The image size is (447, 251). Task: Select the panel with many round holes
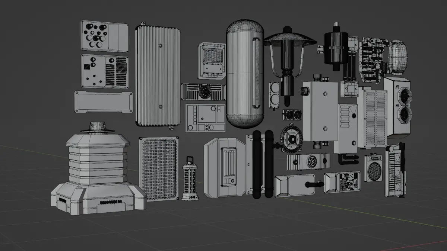tap(104, 36)
